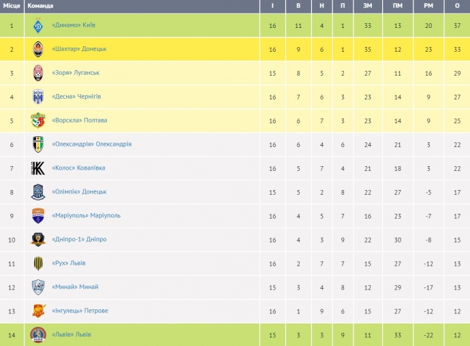This screenshot has width=470, height=346.
Task: Open the «Львів» Львів team link
Action: (72, 334)
